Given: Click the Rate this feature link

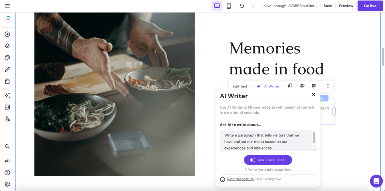Looking at the screenshot, I should pyautogui.click(x=240, y=179).
